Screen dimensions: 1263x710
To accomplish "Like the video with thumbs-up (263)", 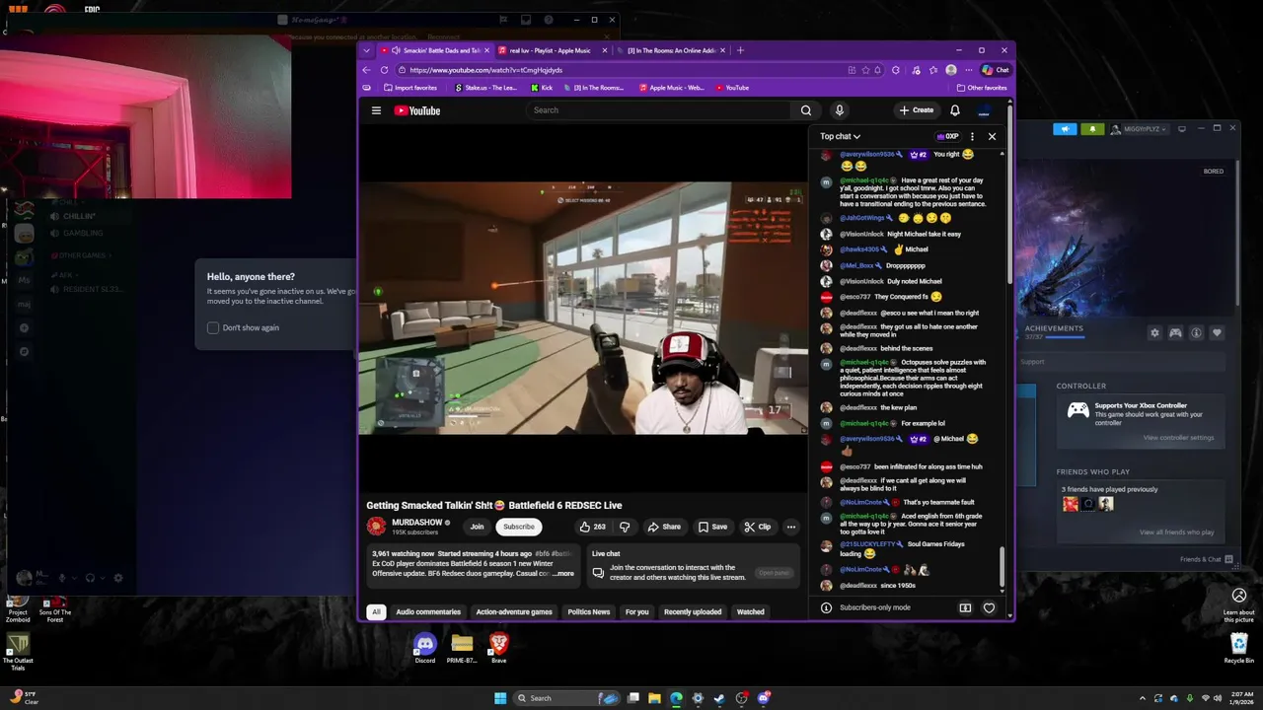I will click(x=592, y=527).
